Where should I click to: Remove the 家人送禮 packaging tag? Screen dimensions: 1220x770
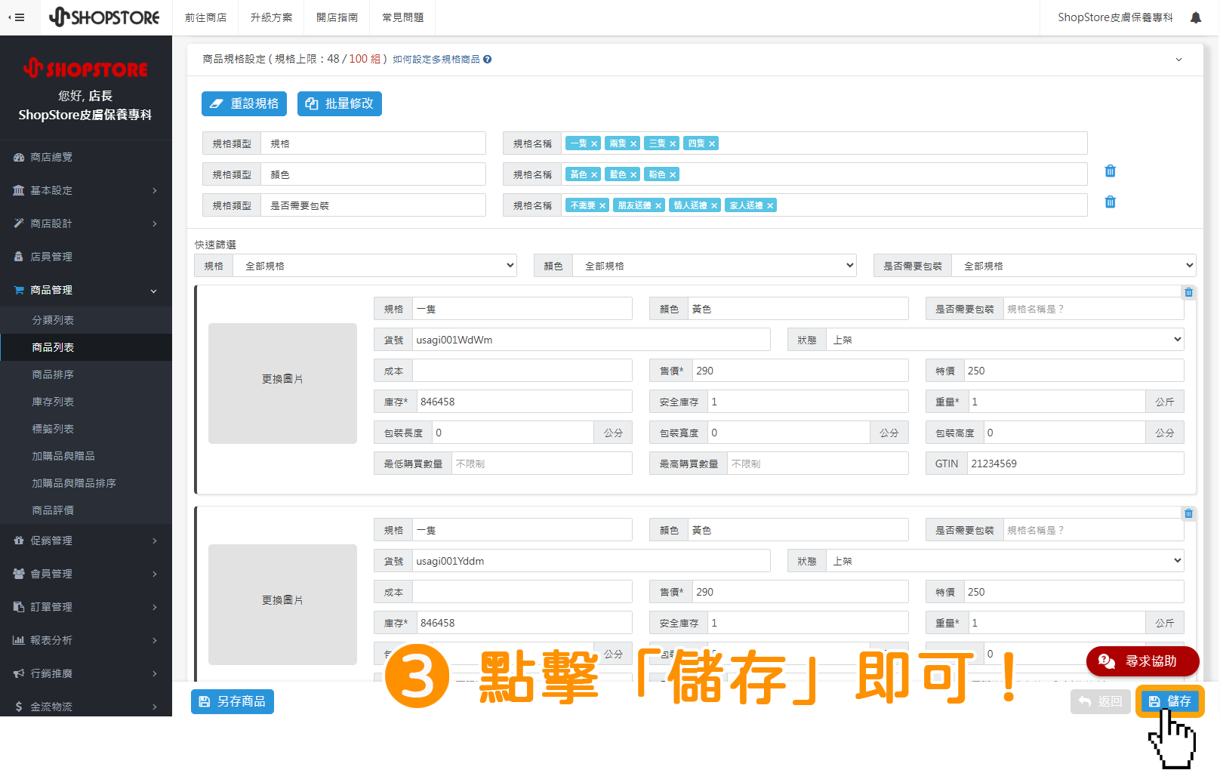click(770, 205)
